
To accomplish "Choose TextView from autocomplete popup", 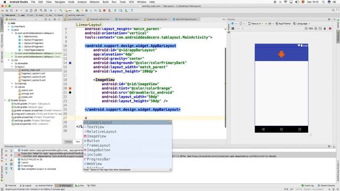I will tap(127, 127).
